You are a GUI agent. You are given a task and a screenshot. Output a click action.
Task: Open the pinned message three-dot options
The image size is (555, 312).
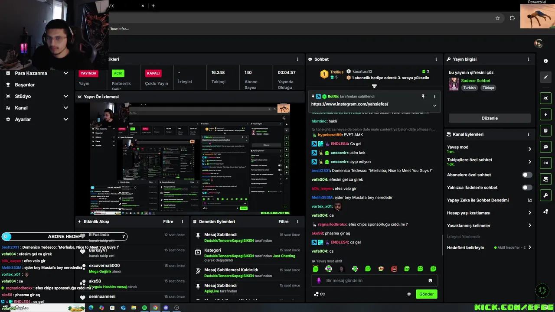[x=434, y=96]
